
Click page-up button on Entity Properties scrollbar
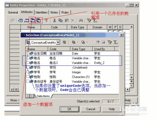pos(131,81)
